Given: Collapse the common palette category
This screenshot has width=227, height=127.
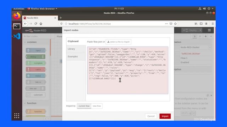Looking at the screenshot, I should (x=36, y=42).
